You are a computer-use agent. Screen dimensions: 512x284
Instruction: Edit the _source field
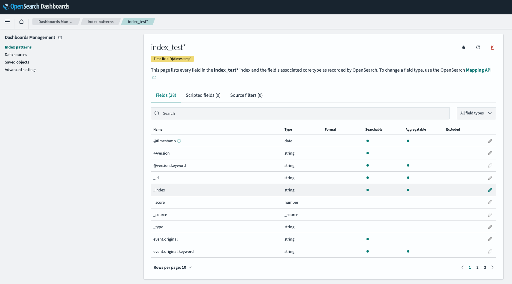coord(490,214)
